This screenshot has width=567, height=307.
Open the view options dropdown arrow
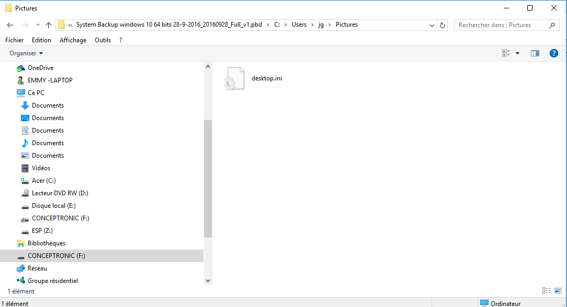tap(517, 53)
